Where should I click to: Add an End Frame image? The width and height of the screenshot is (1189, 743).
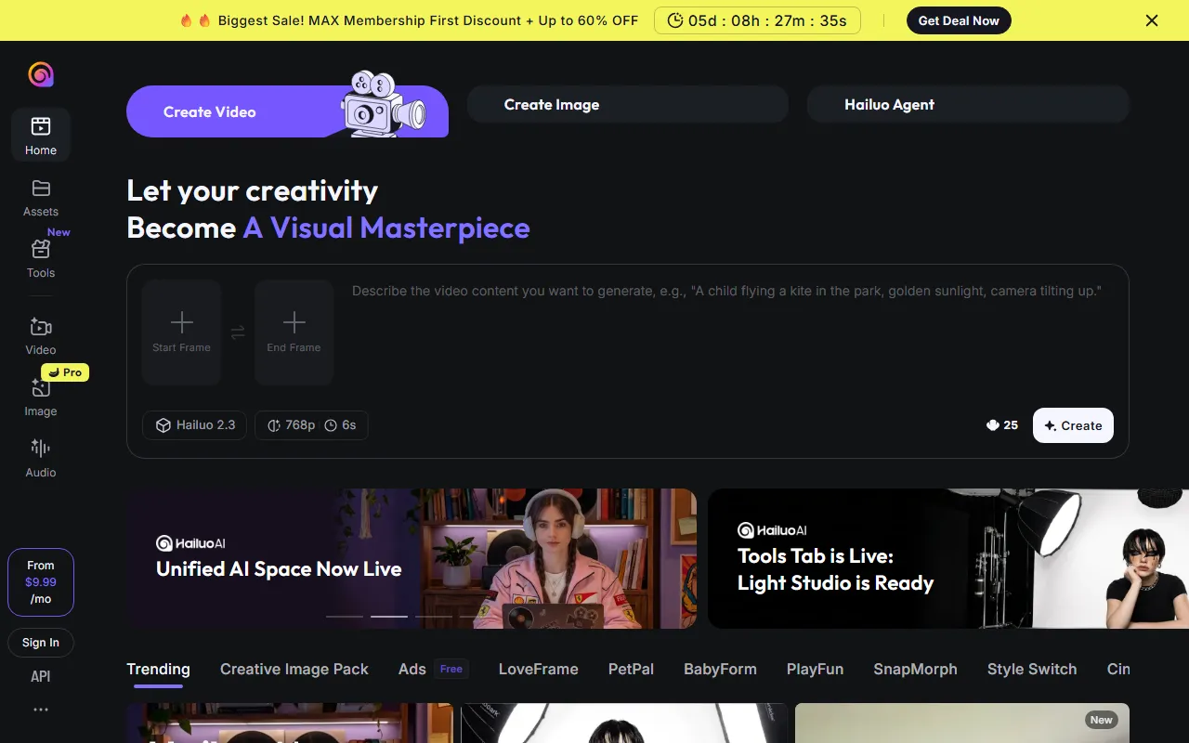coord(294,332)
